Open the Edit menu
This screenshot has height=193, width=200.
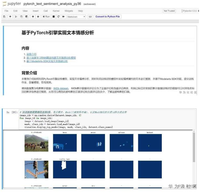pos(15,11)
